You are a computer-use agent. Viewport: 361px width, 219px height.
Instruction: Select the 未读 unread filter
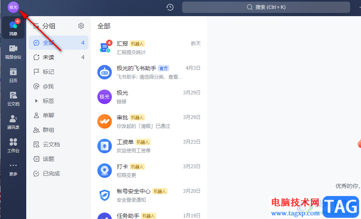coord(59,57)
